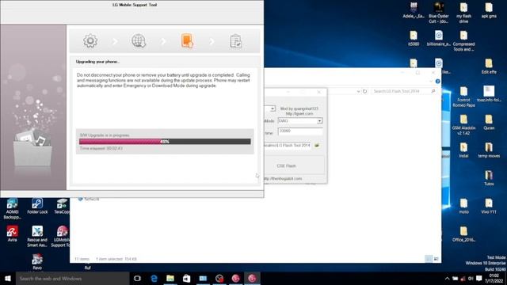Click the volume icon in system tray
The height and width of the screenshot is (285, 507).
pos(471,278)
